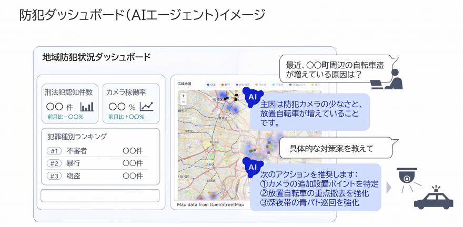Click the 地域防犯状況ダッシュボード title

(97, 57)
